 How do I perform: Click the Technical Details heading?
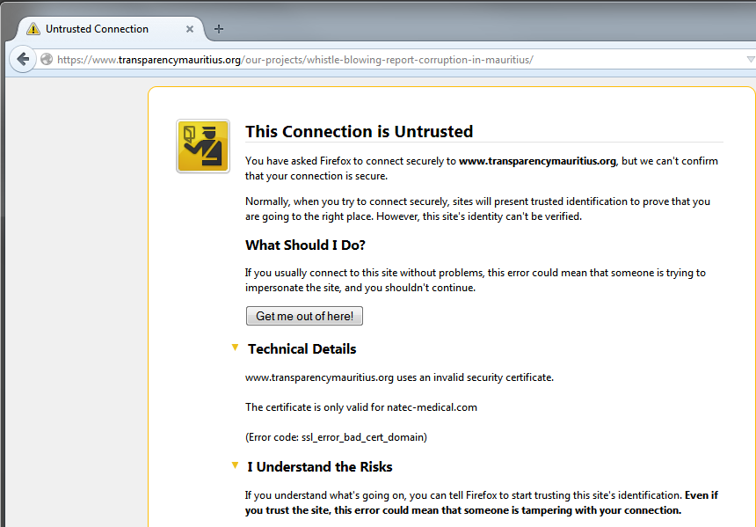[x=302, y=349]
